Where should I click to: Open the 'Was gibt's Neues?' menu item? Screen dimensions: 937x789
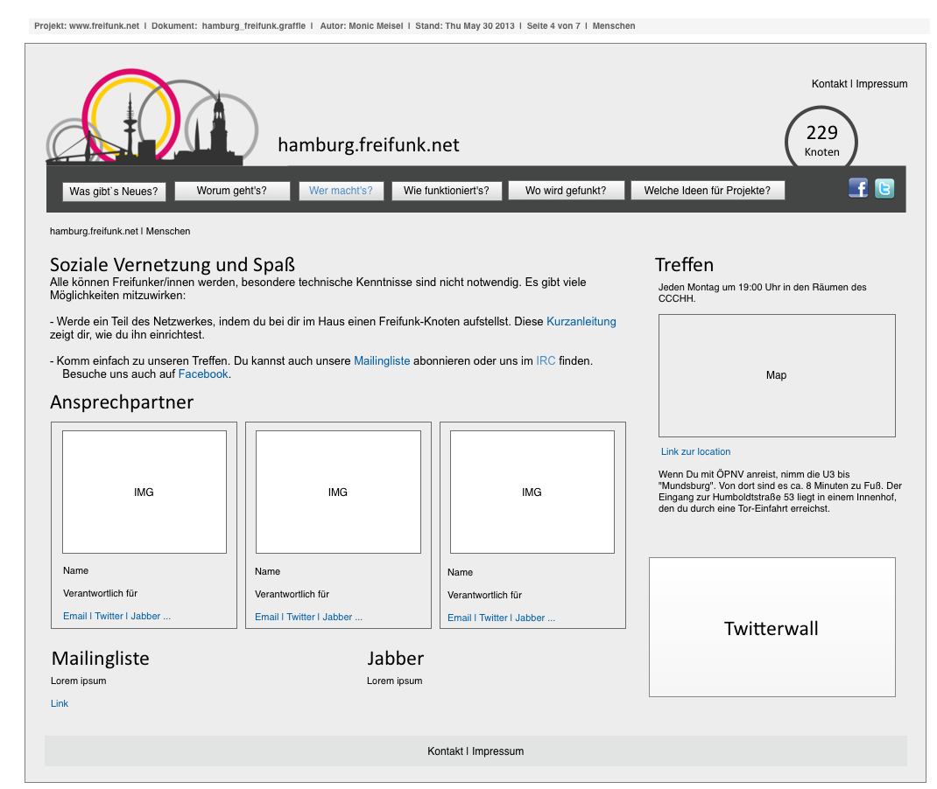coord(114,191)
